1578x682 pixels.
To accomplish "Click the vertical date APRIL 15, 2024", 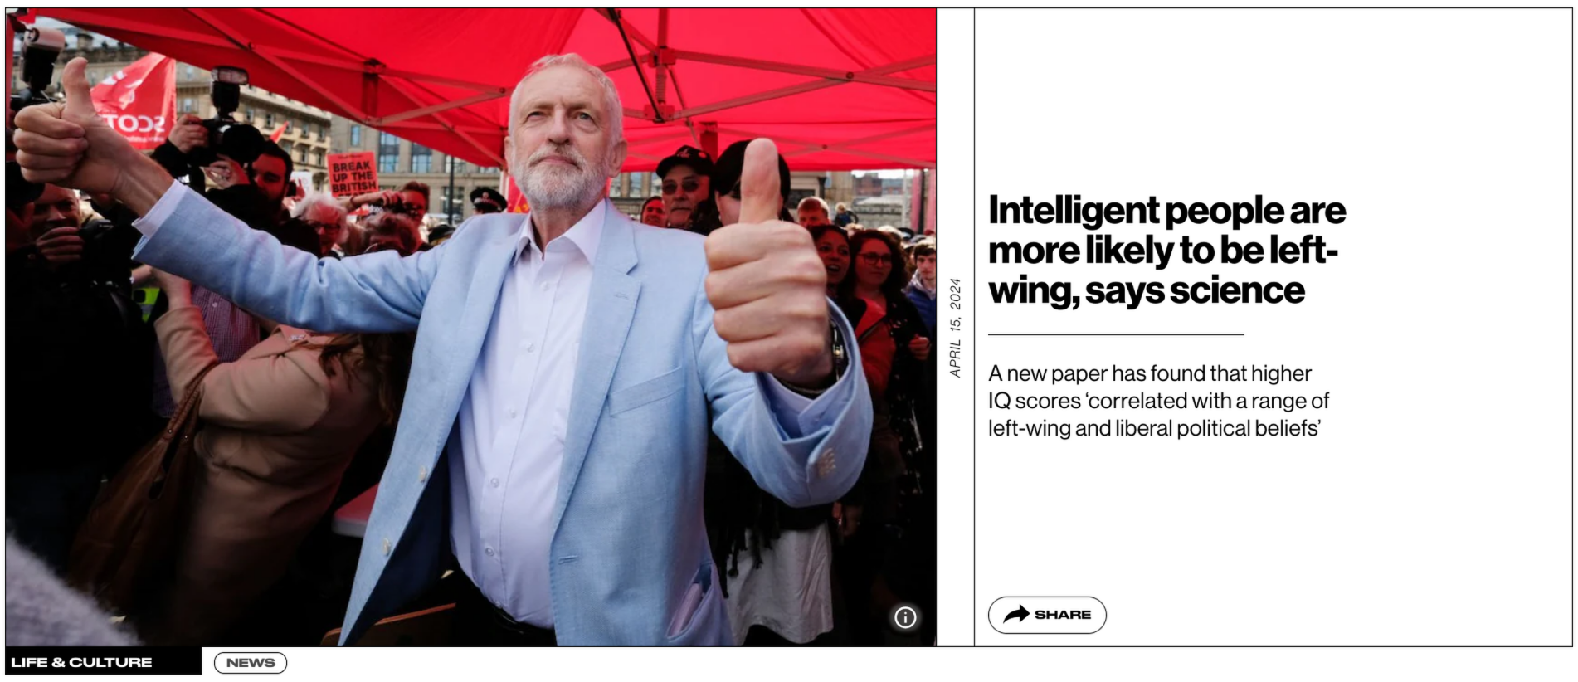I will (x=956, y=328).
